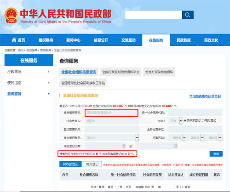Image resolution: width=230 pixels, height=192 pixels.
Task: Click the 社会组织类型 column header
Action: click(152, 175)
